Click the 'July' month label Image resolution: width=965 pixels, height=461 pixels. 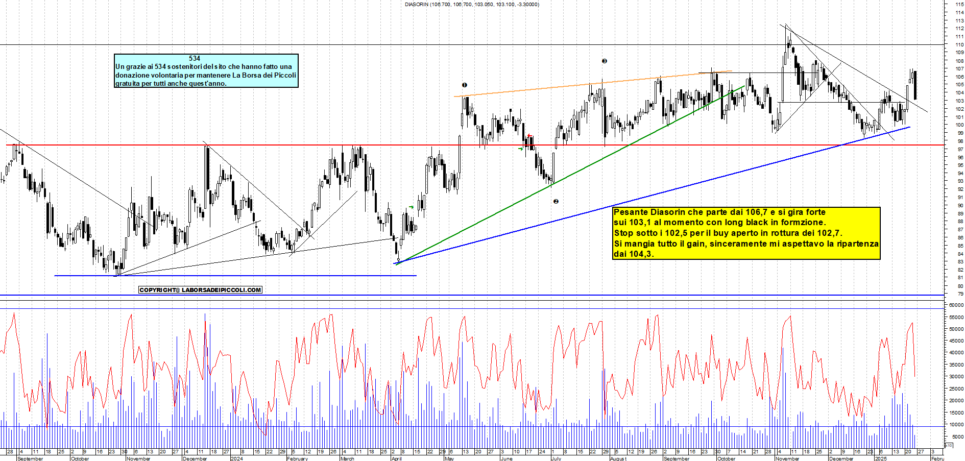click(556, 458)
